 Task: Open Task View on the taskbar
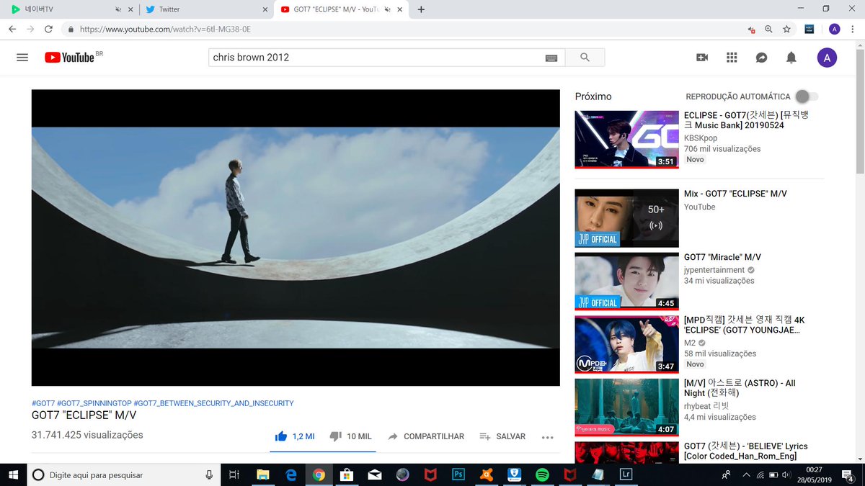234,475
